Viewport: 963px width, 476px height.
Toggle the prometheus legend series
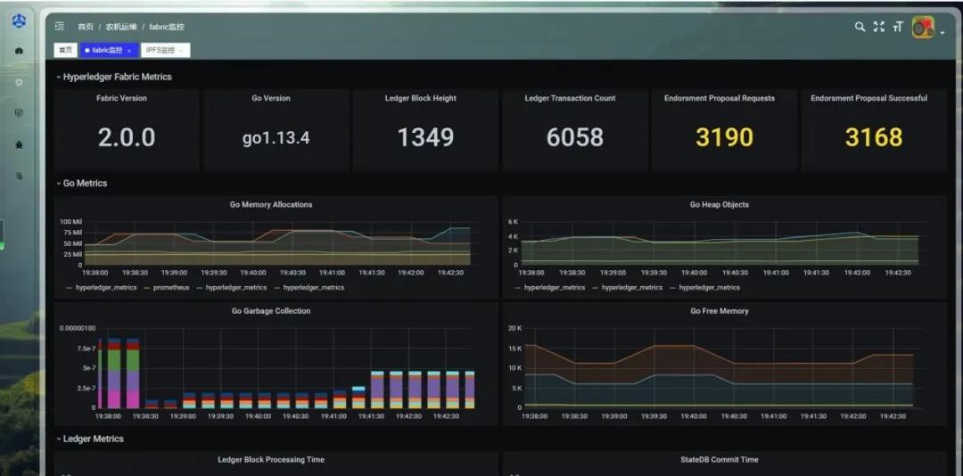170,288
